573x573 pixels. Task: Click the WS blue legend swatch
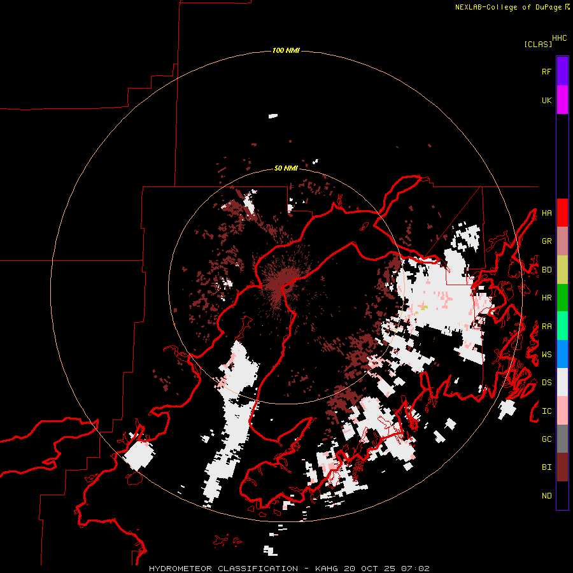(562, 354)
